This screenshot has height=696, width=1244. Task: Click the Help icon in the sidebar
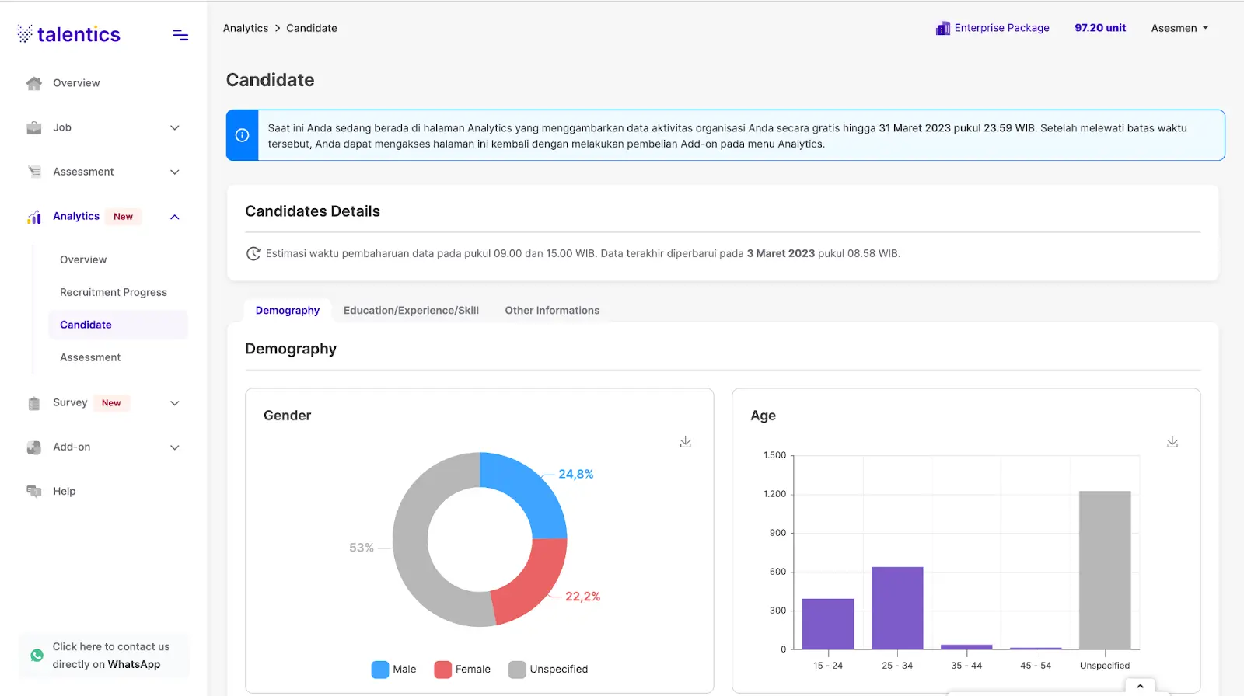[34, 492]
